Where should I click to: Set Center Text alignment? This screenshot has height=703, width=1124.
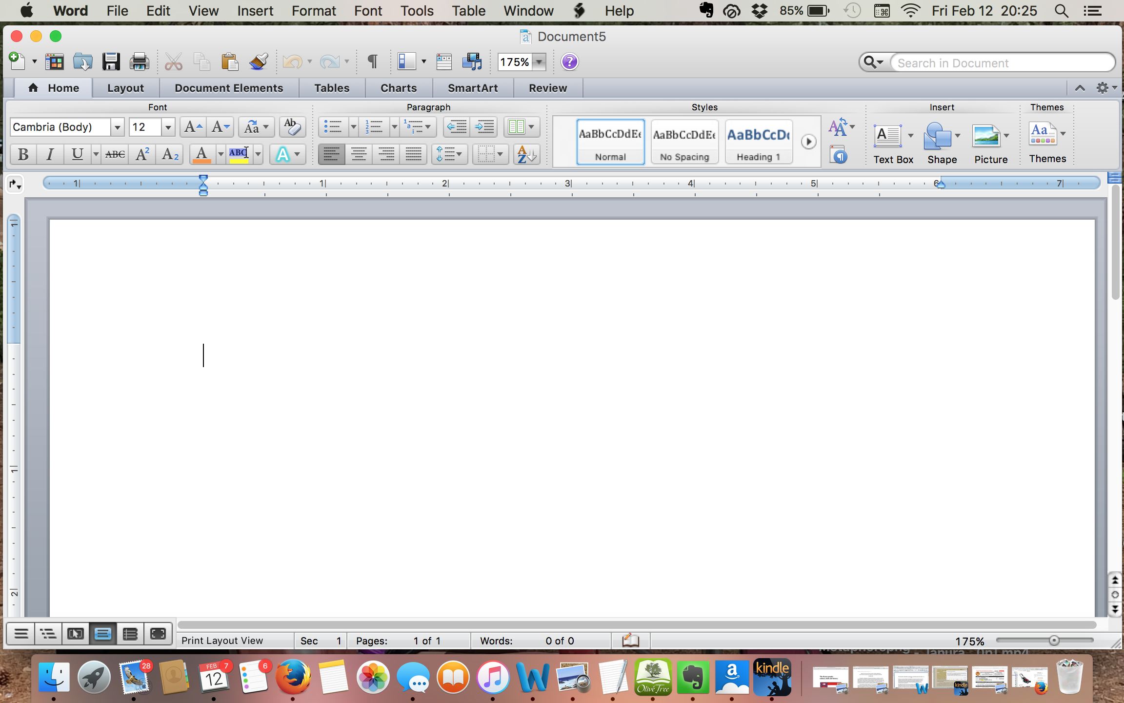tap(359, 155)
